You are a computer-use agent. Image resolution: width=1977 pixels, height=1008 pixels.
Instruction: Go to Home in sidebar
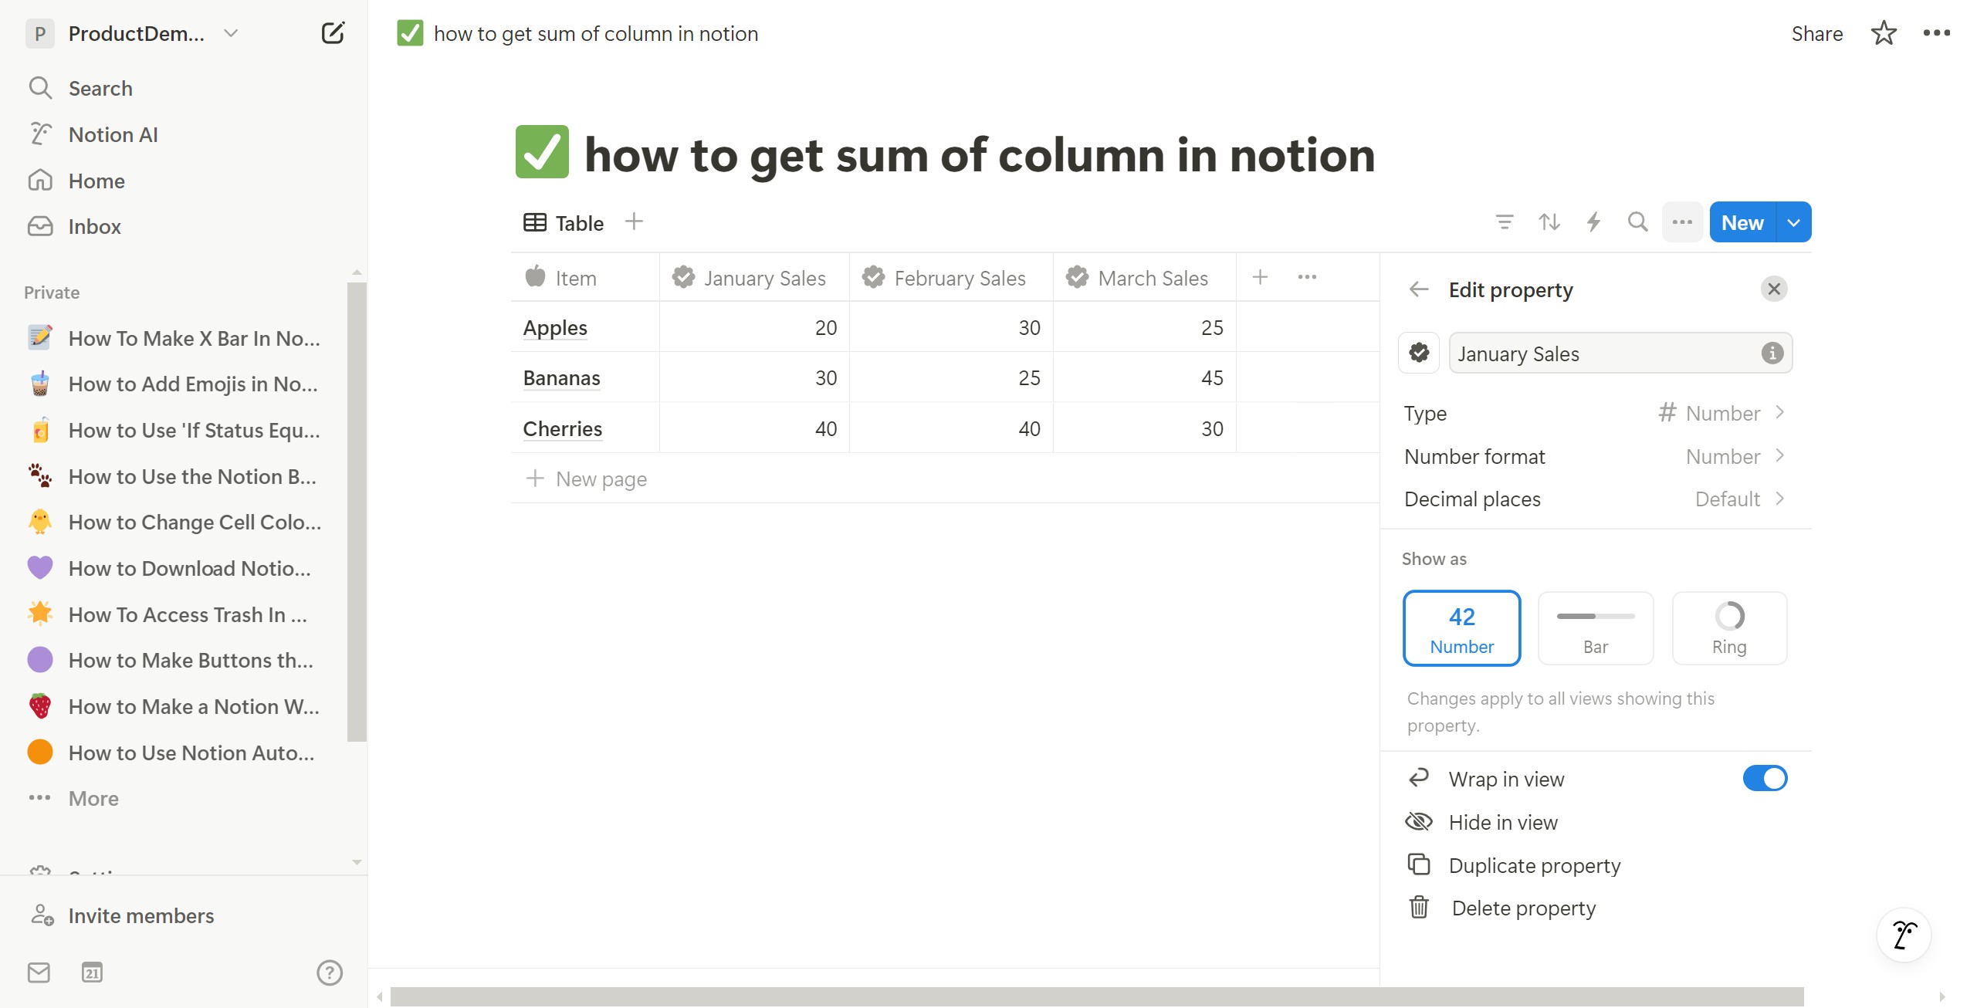pyautogui.click(x=96, y=181)
